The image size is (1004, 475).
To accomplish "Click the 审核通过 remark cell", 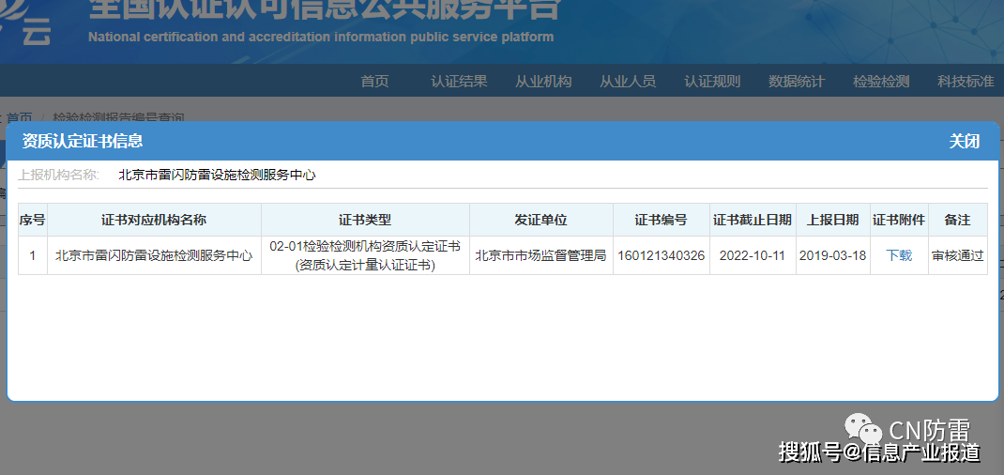I will point(958,255).
